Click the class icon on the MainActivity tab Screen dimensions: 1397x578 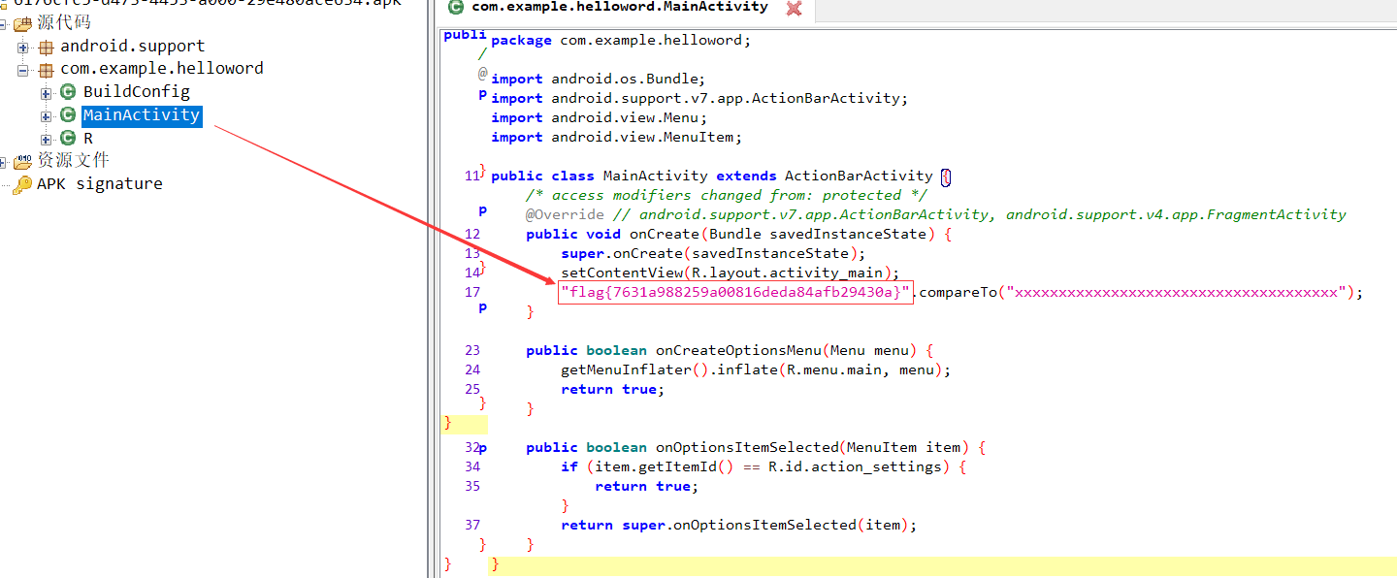(x=456, y=8)
